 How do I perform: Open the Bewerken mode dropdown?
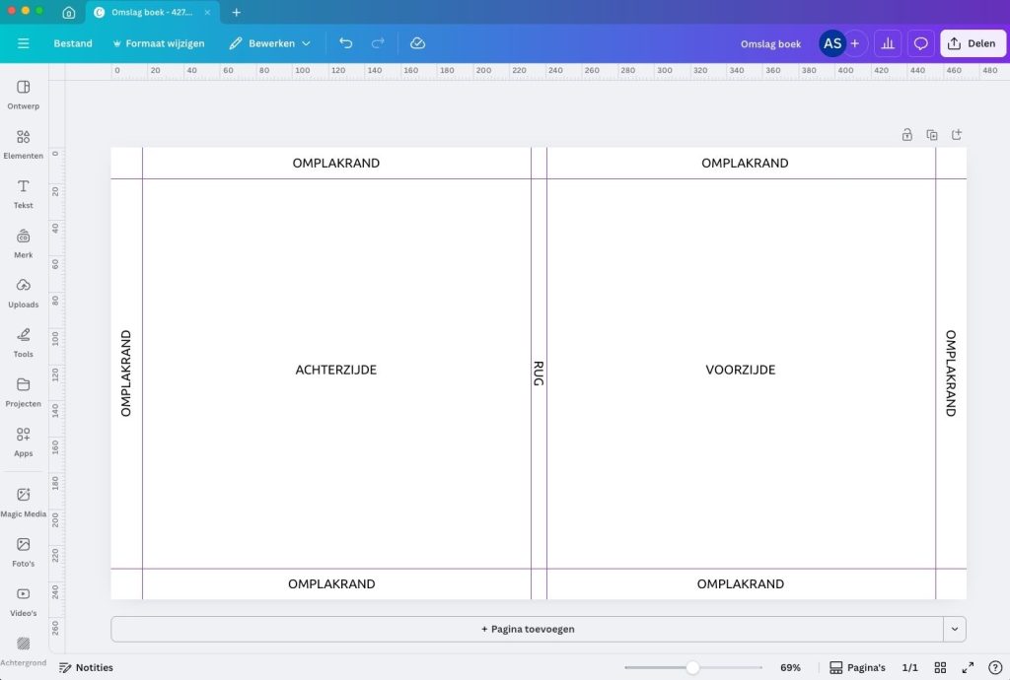point(270,43)
